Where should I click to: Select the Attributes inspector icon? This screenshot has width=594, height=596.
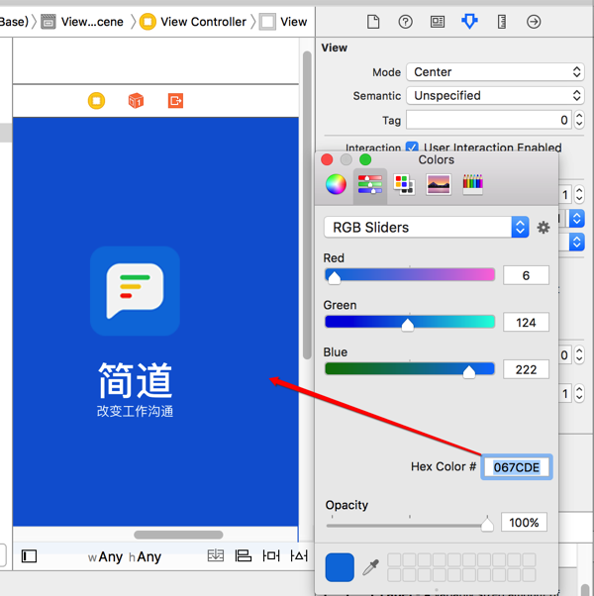(x=469, y=22)
